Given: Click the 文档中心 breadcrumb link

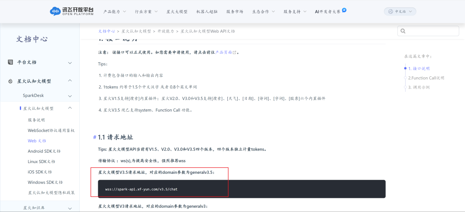Looking at the screenshot, I should click(x=106, y=31).
